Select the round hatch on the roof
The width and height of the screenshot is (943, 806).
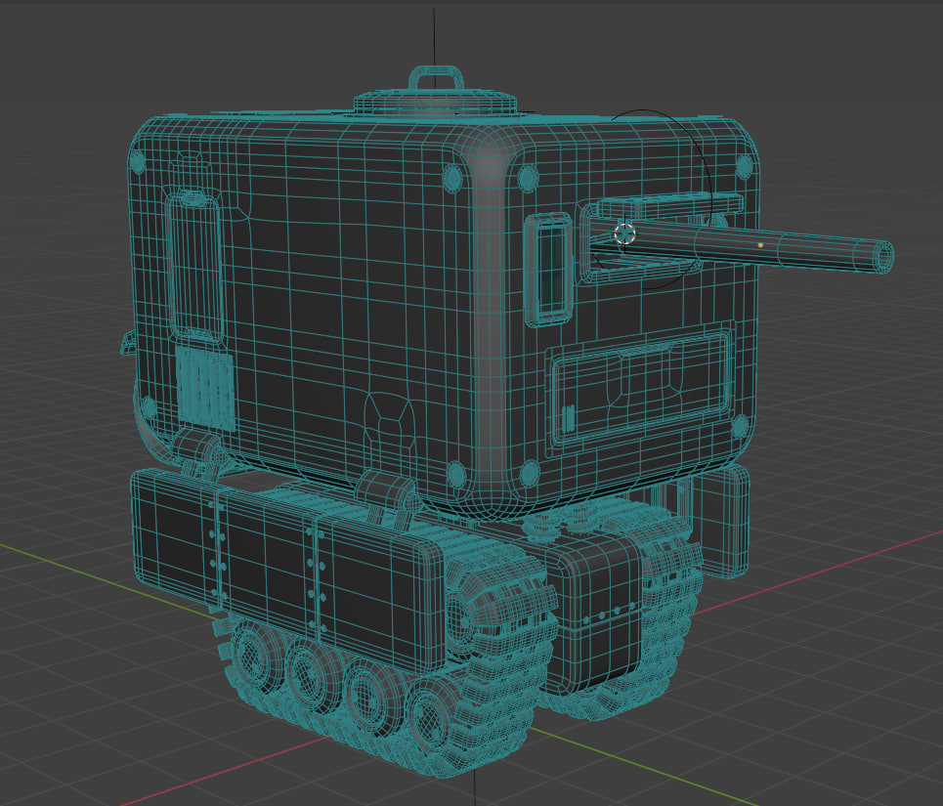(434, 103)
